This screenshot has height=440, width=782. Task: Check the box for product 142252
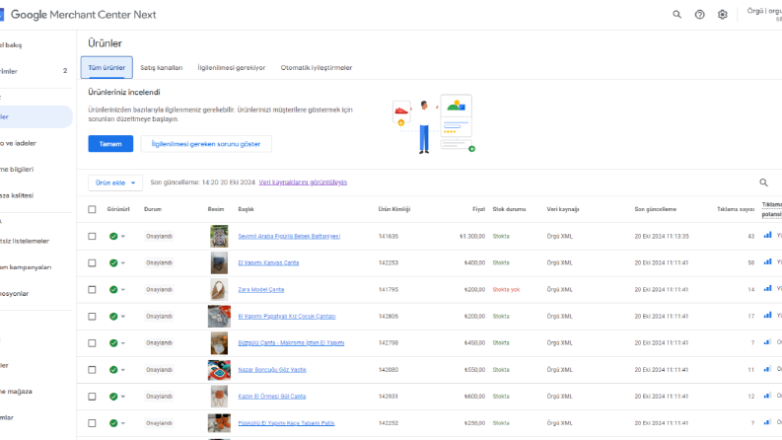click(92, 423)
